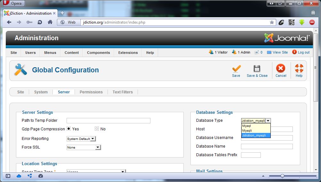Click the View Site link
Image resolution: width=321 pixels, height=182 pixels.
(280, 52)
